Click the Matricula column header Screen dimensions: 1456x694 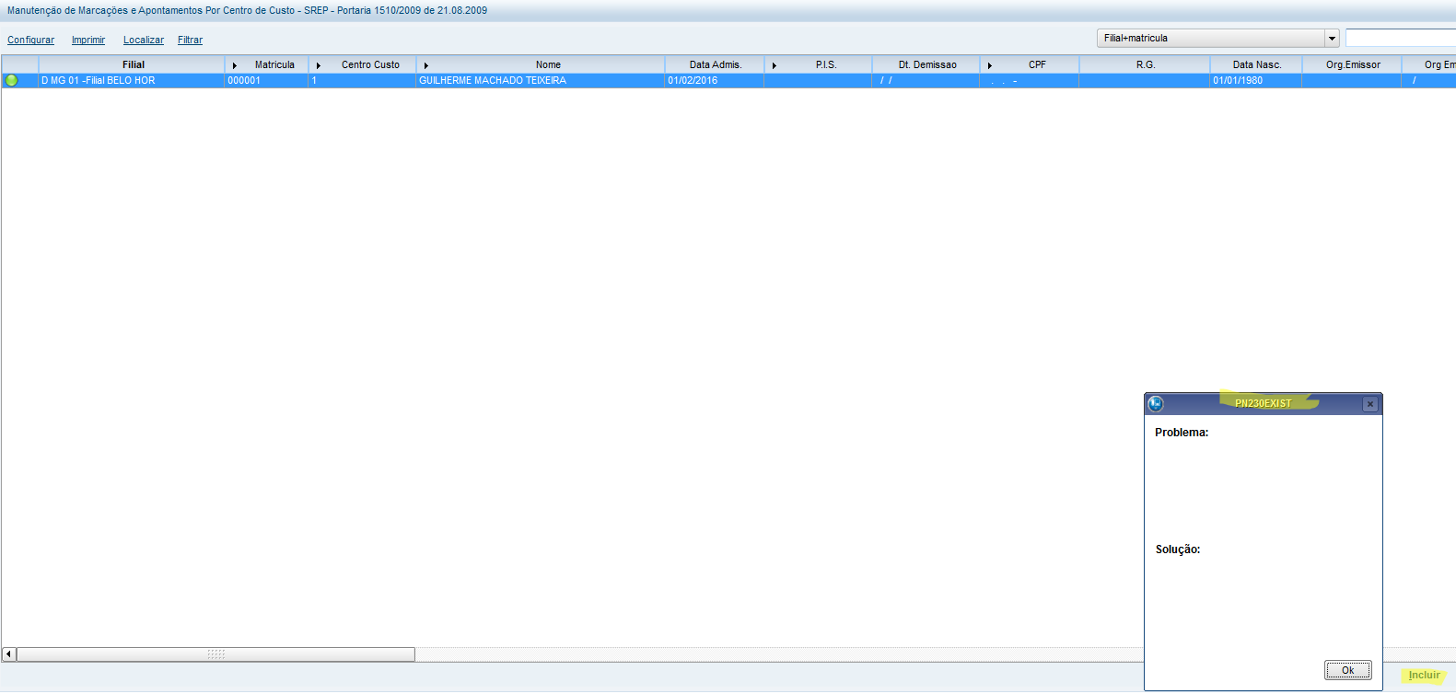[x=274, y=64]
